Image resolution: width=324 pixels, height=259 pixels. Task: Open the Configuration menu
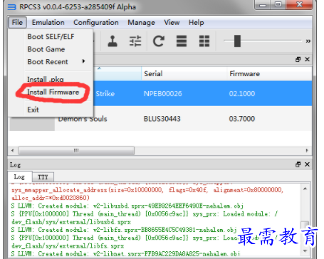pyautogui.click(x=96, y=23)
